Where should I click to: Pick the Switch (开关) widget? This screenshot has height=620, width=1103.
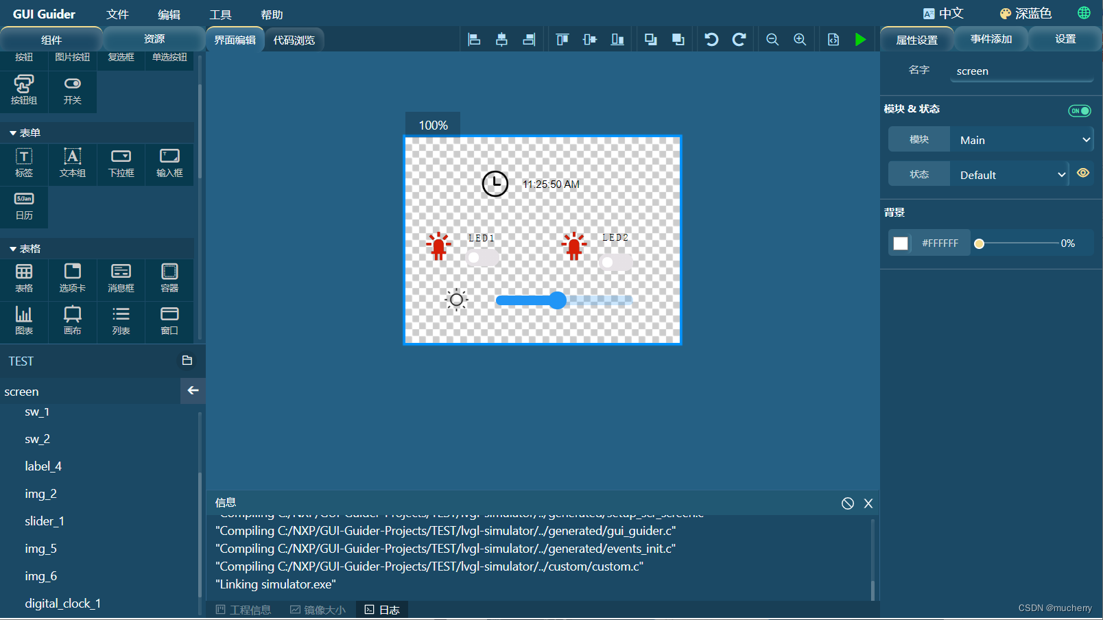[x=73, y=91]
